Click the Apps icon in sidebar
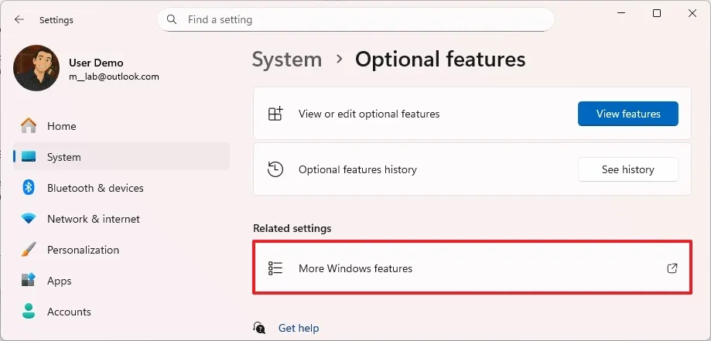 29,280
